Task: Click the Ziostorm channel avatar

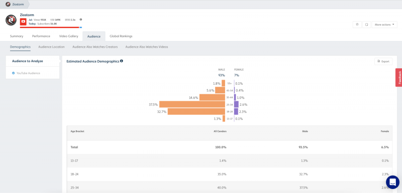Action: pyautogui.click(x=11, y=20)
